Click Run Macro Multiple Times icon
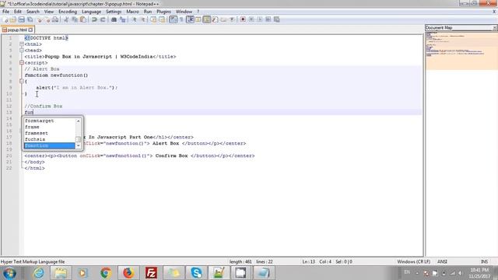The height and width of the screenshot is (280, 498). pyautogui.click(x=268, y=19)
